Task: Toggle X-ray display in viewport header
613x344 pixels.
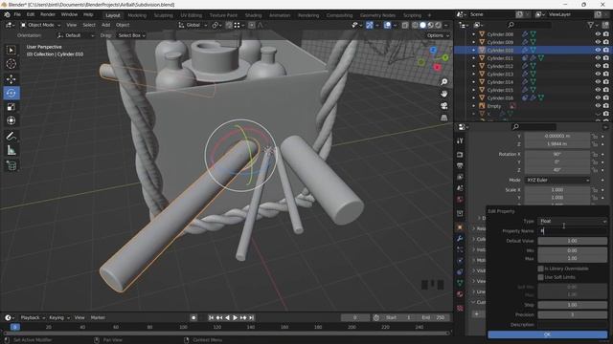Action: point(405,25)
